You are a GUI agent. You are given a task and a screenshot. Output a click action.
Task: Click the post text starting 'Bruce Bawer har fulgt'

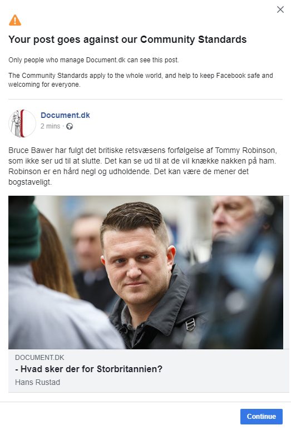(x=142, y=166)
